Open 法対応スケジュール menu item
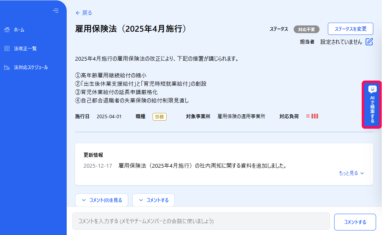This screenshot has height=235, width=382. pos(31,67)
